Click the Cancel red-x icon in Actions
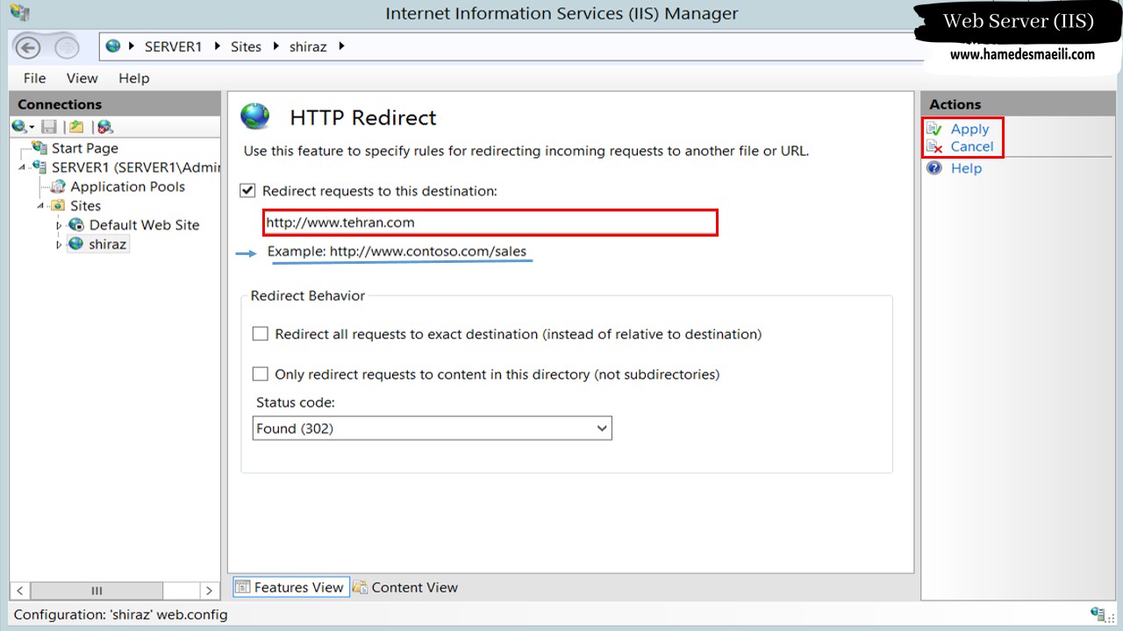This screenshot has width=1123, height=631. click(934, 146)
